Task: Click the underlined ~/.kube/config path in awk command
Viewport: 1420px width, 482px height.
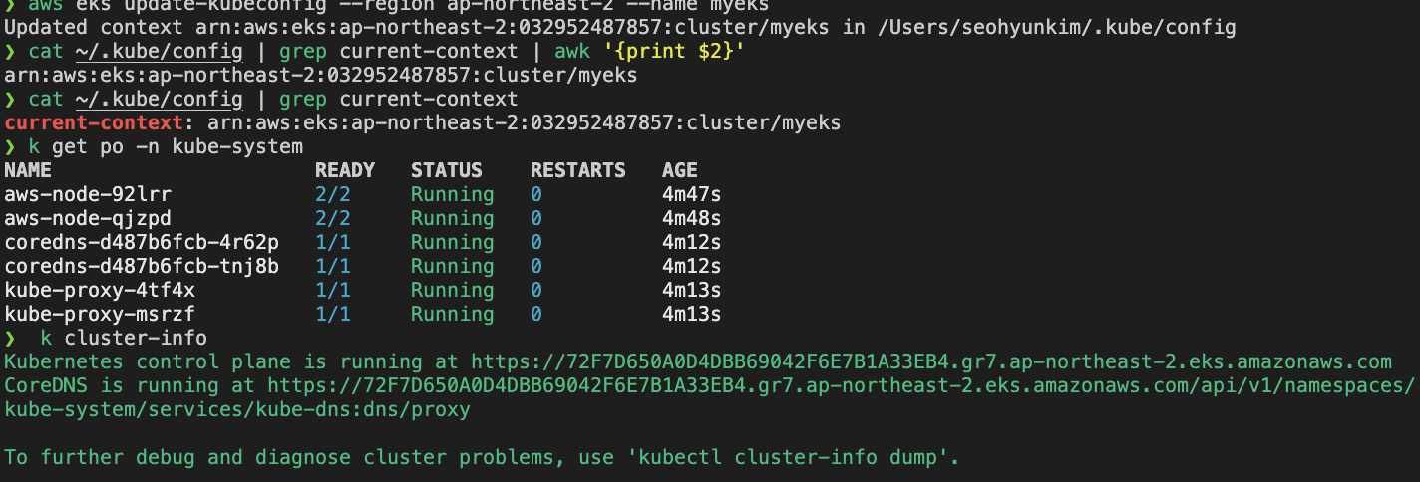Action: click(160, 51)
